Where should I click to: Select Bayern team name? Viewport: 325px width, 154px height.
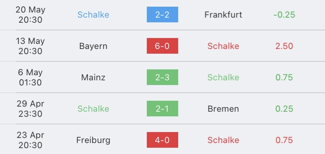pos(93,46)
